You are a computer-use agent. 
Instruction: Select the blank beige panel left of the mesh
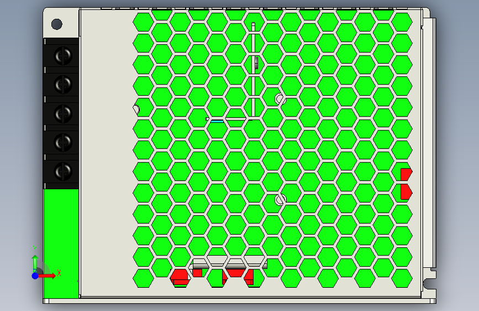point(107,153)
